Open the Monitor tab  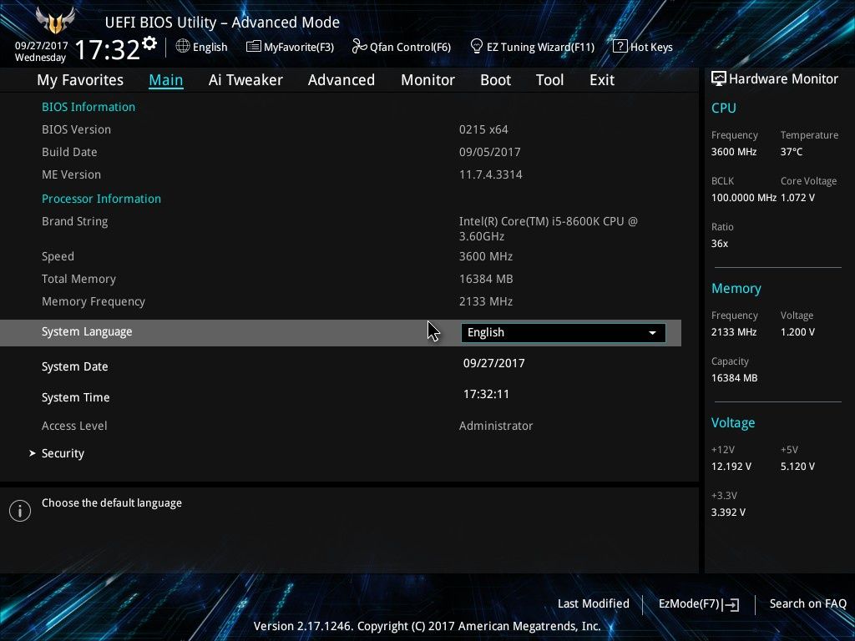click(427, 80)
